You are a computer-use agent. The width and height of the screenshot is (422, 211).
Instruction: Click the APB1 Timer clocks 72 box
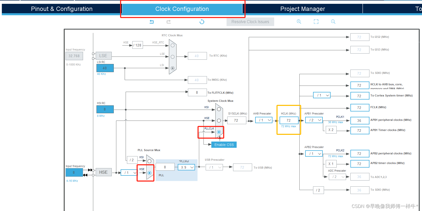[x=360, y=131]
